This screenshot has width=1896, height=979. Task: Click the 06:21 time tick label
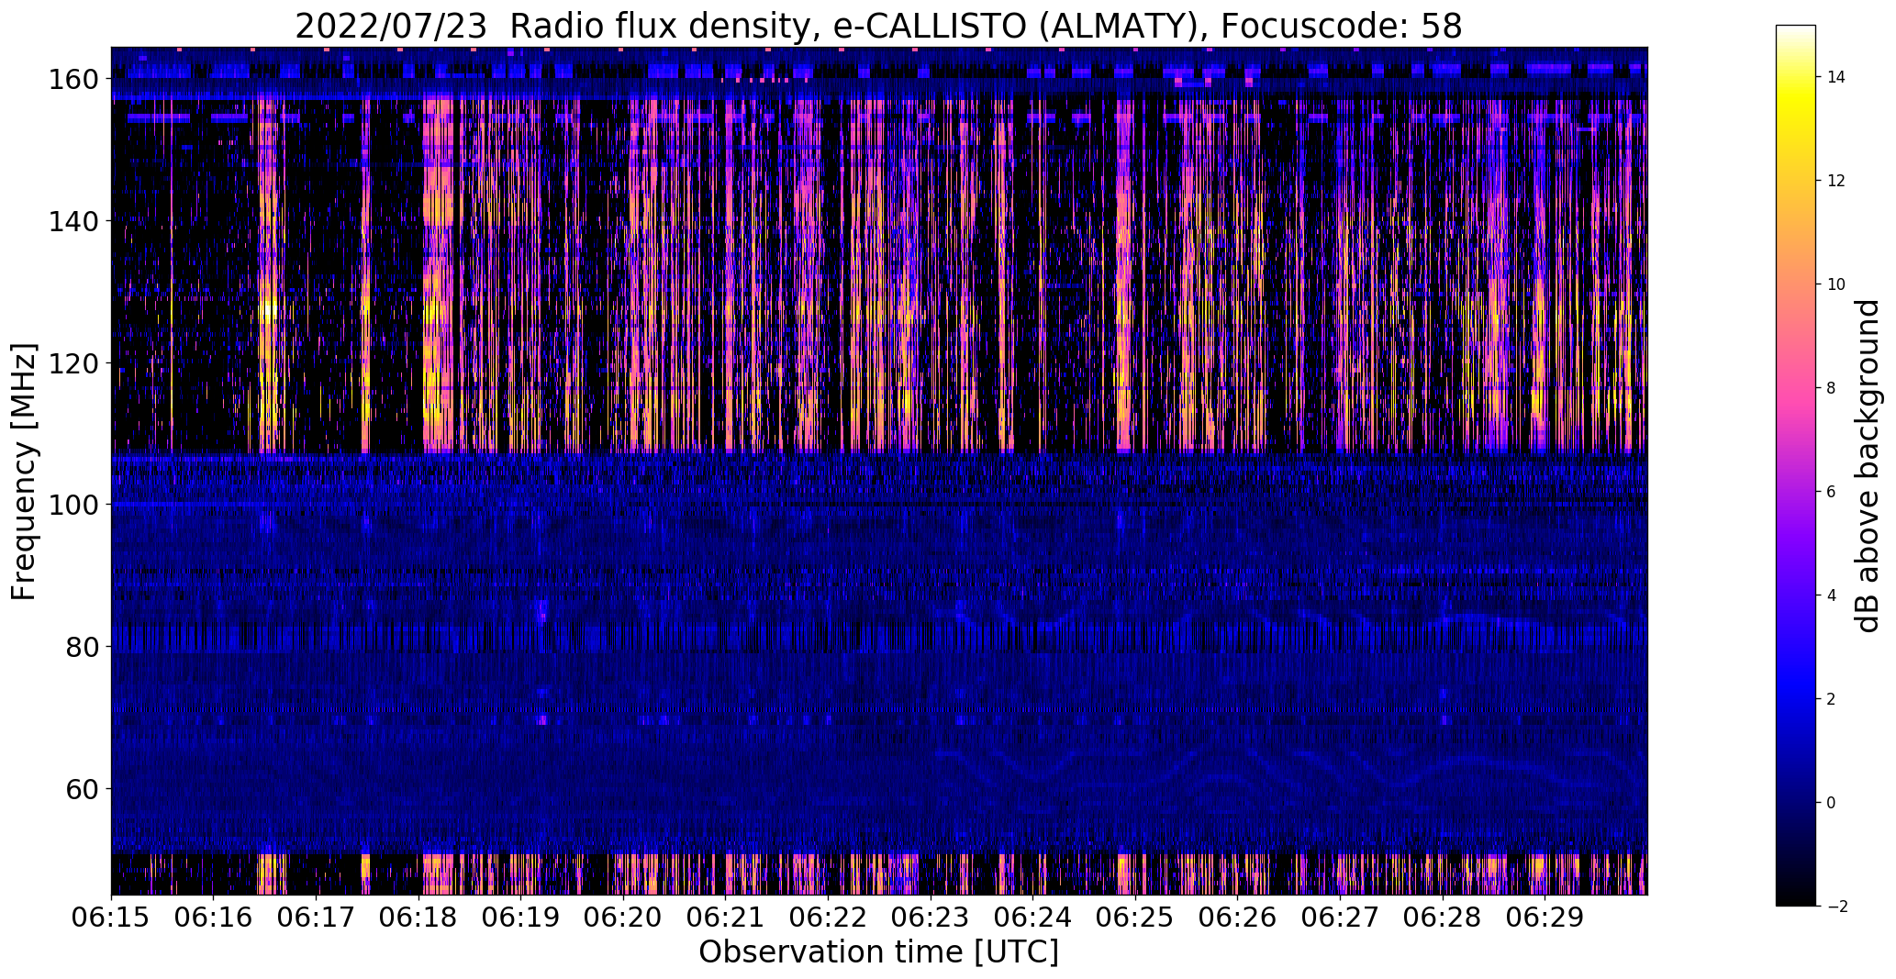[x=726, y=918]
